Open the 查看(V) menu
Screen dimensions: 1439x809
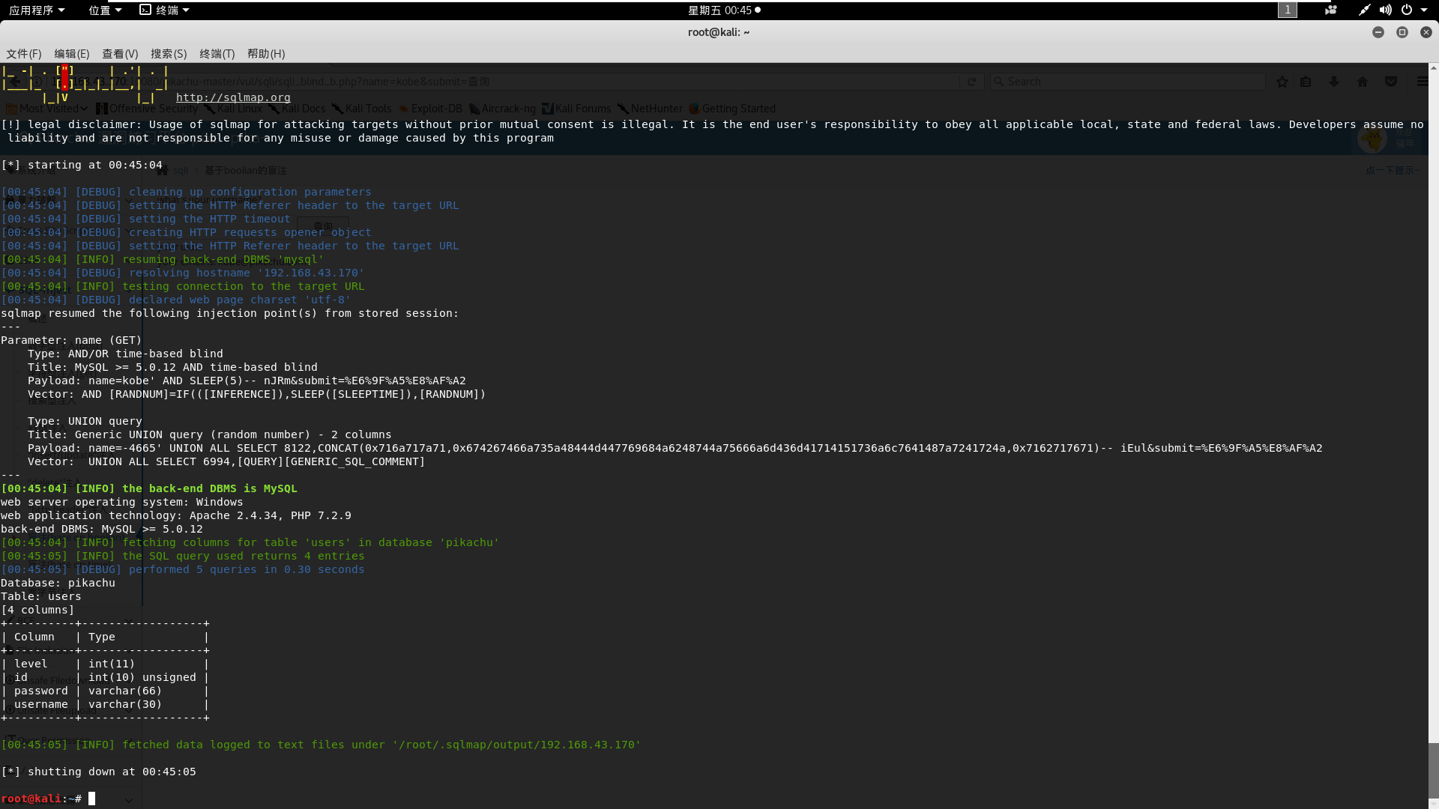(120, 54)
